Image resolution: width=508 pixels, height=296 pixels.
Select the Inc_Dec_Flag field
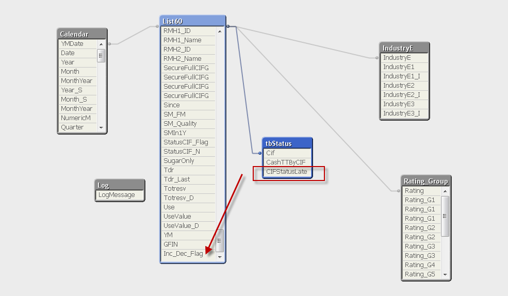pos(188,254)
